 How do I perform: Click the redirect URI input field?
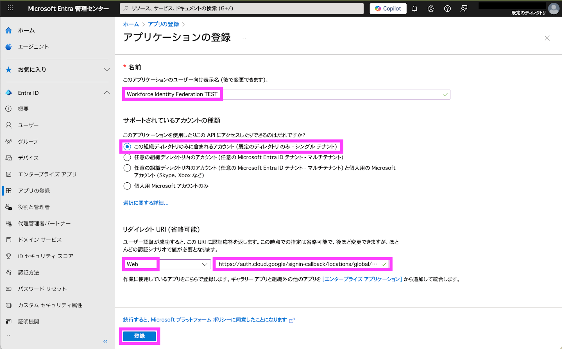click(302, 264)
